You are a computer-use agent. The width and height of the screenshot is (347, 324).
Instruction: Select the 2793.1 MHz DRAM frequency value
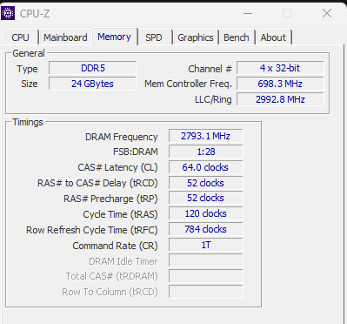point(206,136)
